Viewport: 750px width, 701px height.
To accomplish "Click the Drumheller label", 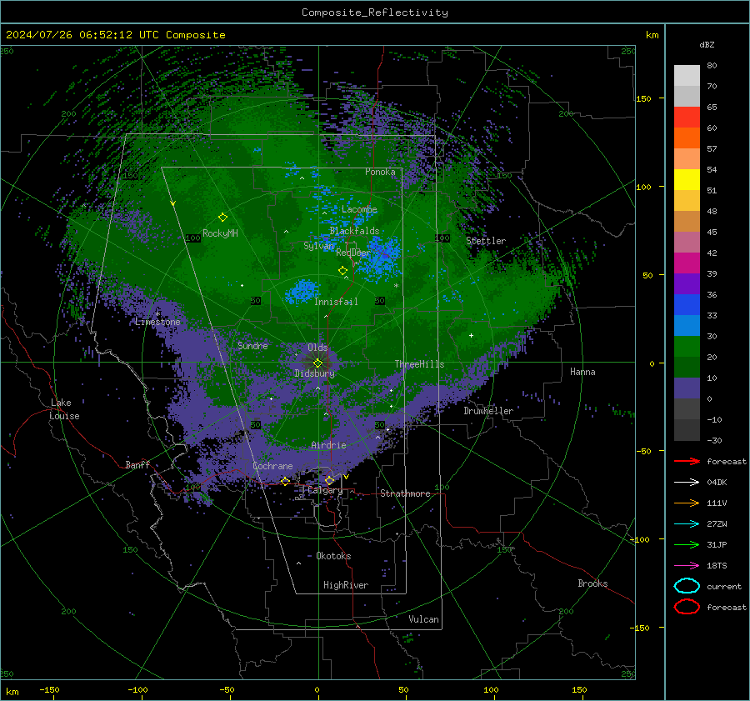I will coord(488,411).
